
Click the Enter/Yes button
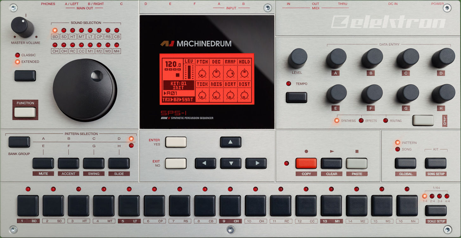click(176, 142)
